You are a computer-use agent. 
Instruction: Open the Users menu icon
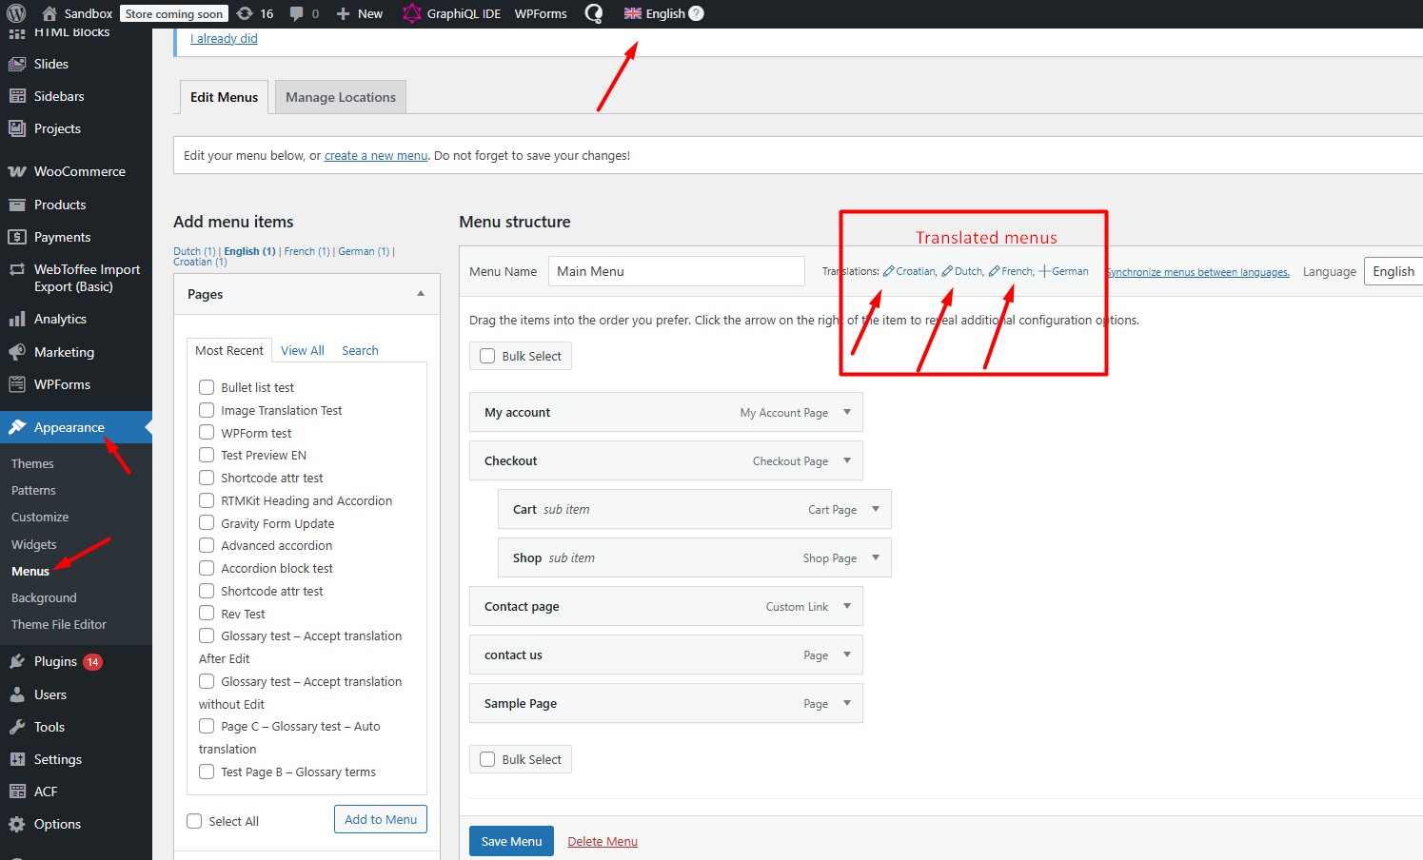tap(17, 694)
